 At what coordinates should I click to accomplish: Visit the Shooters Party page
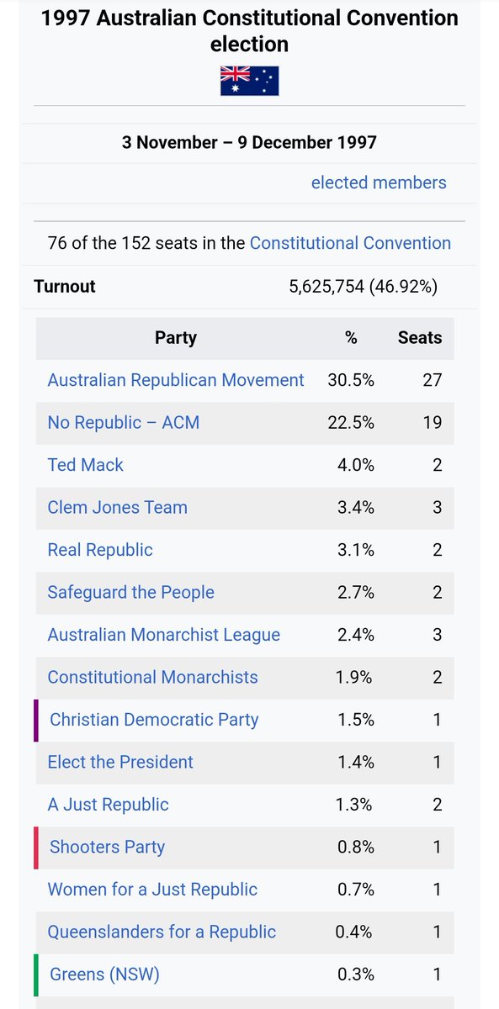(x=108, y=847)
